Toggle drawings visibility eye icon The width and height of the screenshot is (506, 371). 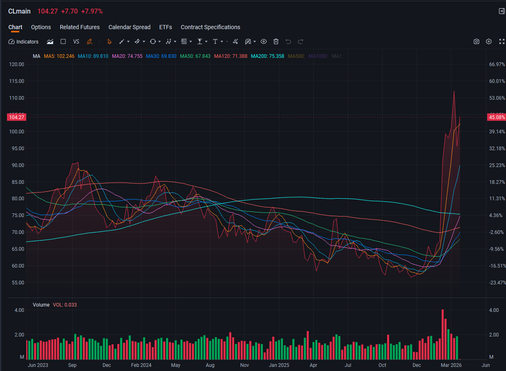coord(264,41)
